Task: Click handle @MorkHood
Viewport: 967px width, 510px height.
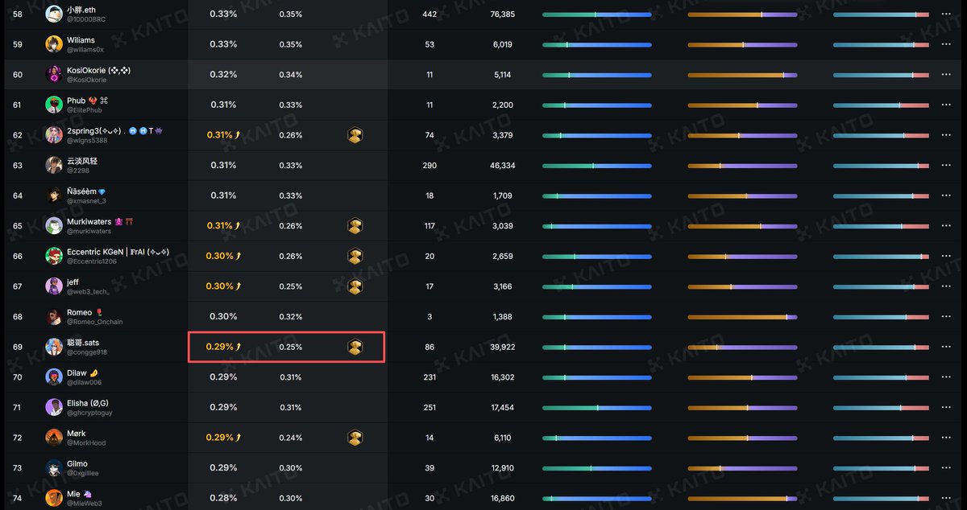Action: [x=86, y=443]
